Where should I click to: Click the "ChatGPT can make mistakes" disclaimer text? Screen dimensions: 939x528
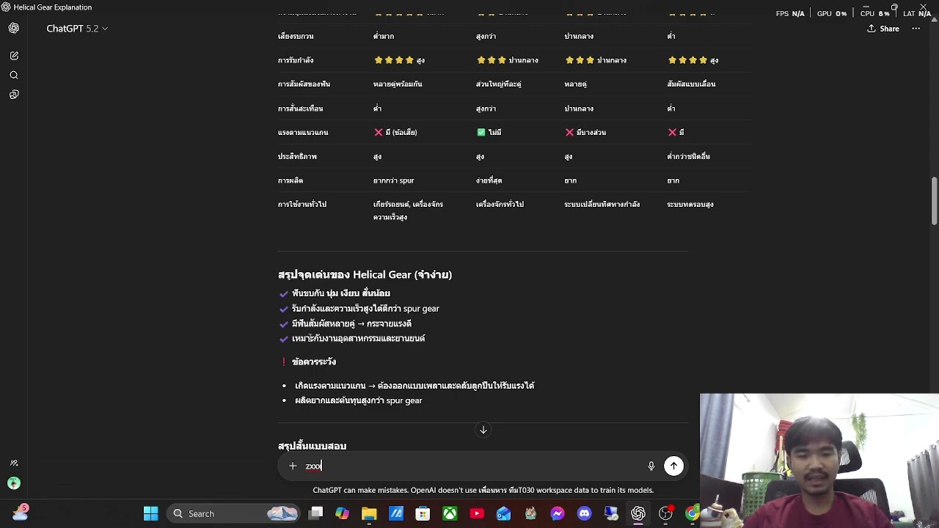point(483,491)
